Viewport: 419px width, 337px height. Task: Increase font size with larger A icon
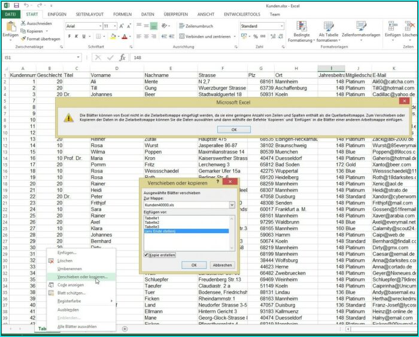point(122,26)
